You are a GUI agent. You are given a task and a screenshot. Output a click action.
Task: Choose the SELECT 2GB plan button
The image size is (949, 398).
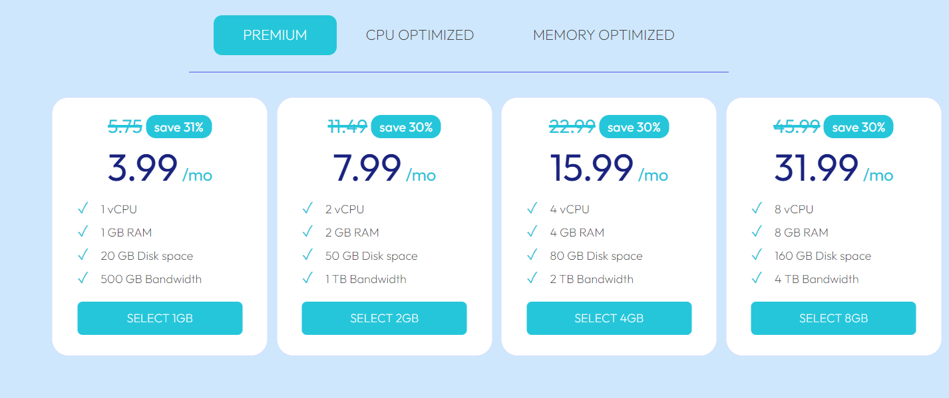point(384,318)
